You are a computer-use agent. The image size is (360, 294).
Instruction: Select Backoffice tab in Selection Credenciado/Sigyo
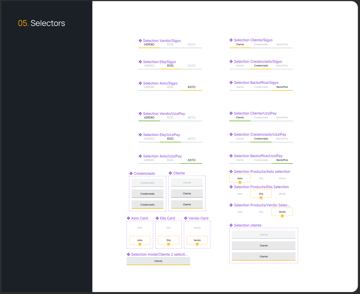click(x=282, y=66)
